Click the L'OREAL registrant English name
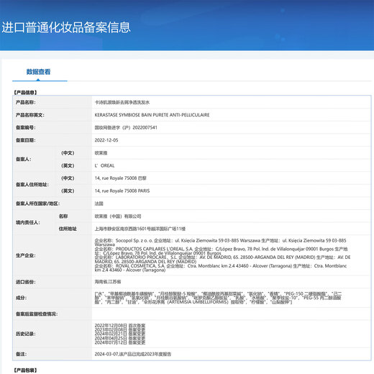The height and width of the screenshot is (374, 374). [104, 165]
